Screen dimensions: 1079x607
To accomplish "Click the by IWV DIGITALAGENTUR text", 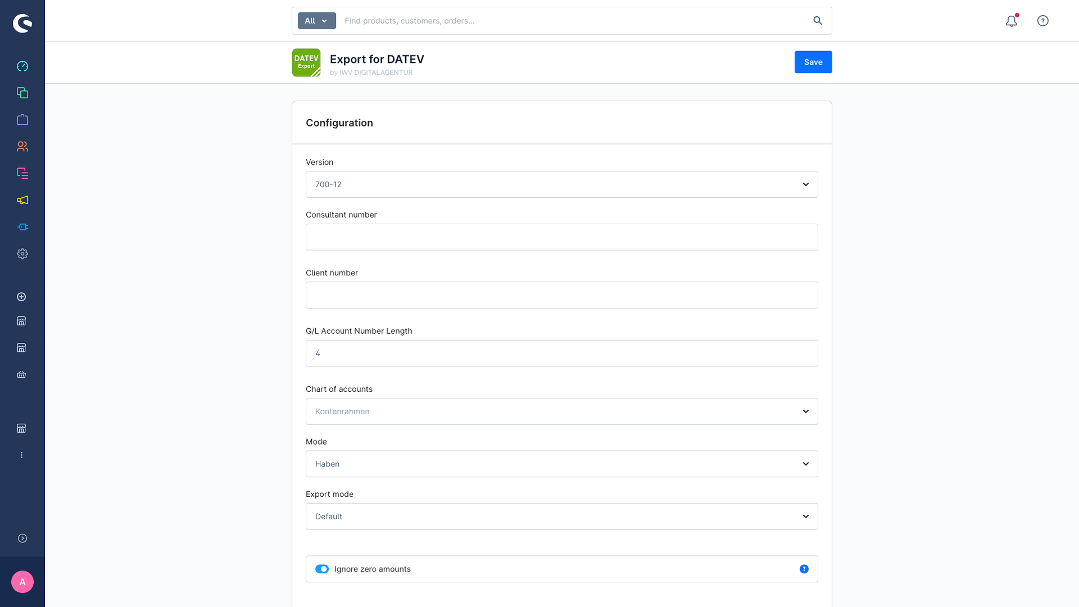I will (371, 73).
